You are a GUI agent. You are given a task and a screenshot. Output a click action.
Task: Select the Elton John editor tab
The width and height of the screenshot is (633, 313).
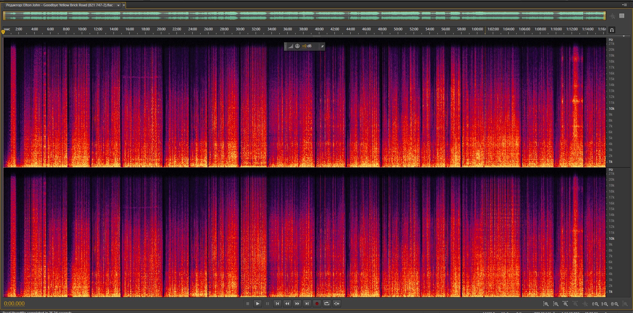[x=59, y=5]
